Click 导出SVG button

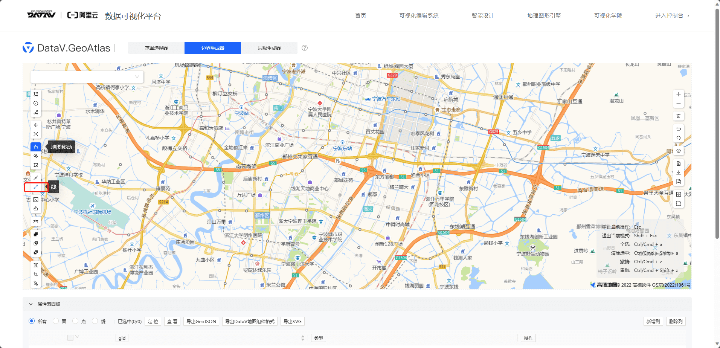(x=293, y=321)
